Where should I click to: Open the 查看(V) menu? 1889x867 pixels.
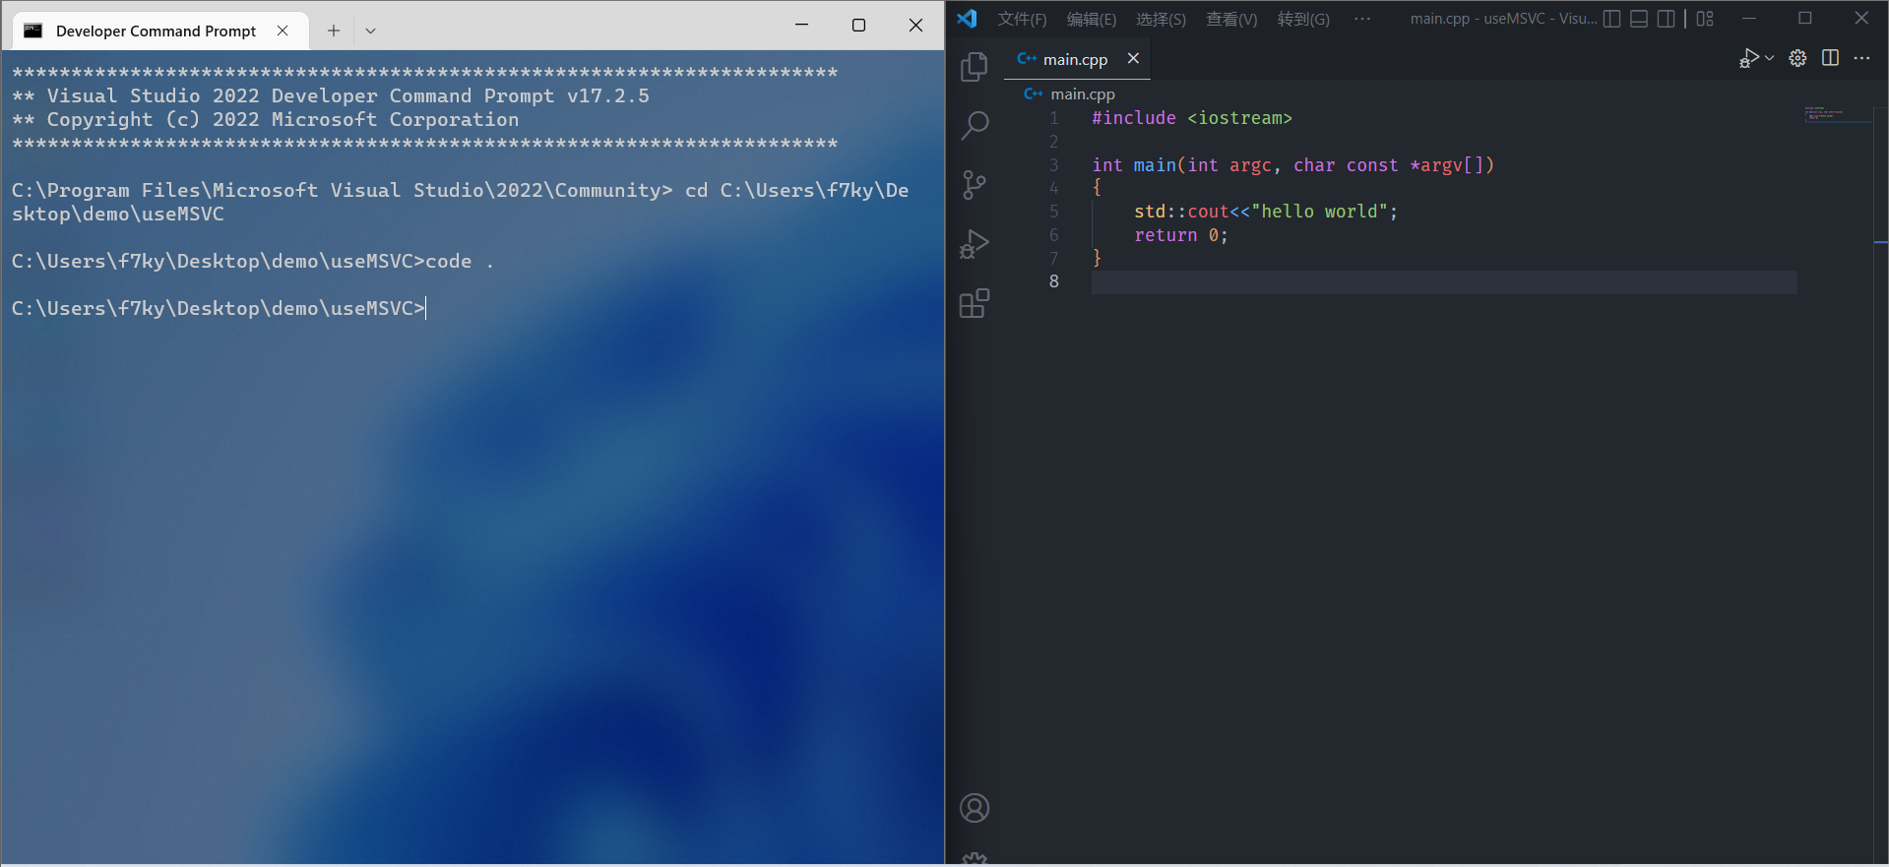1231,19
